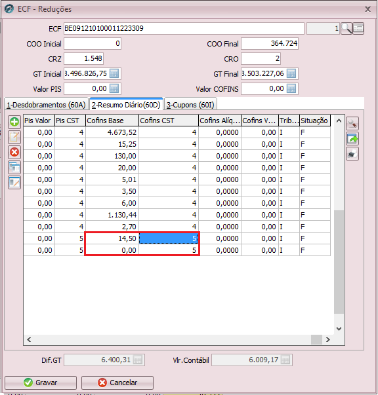This screenshot has width=378, height=395.
Task: Click the edit record icon under add
Action: tap(14, 138)
